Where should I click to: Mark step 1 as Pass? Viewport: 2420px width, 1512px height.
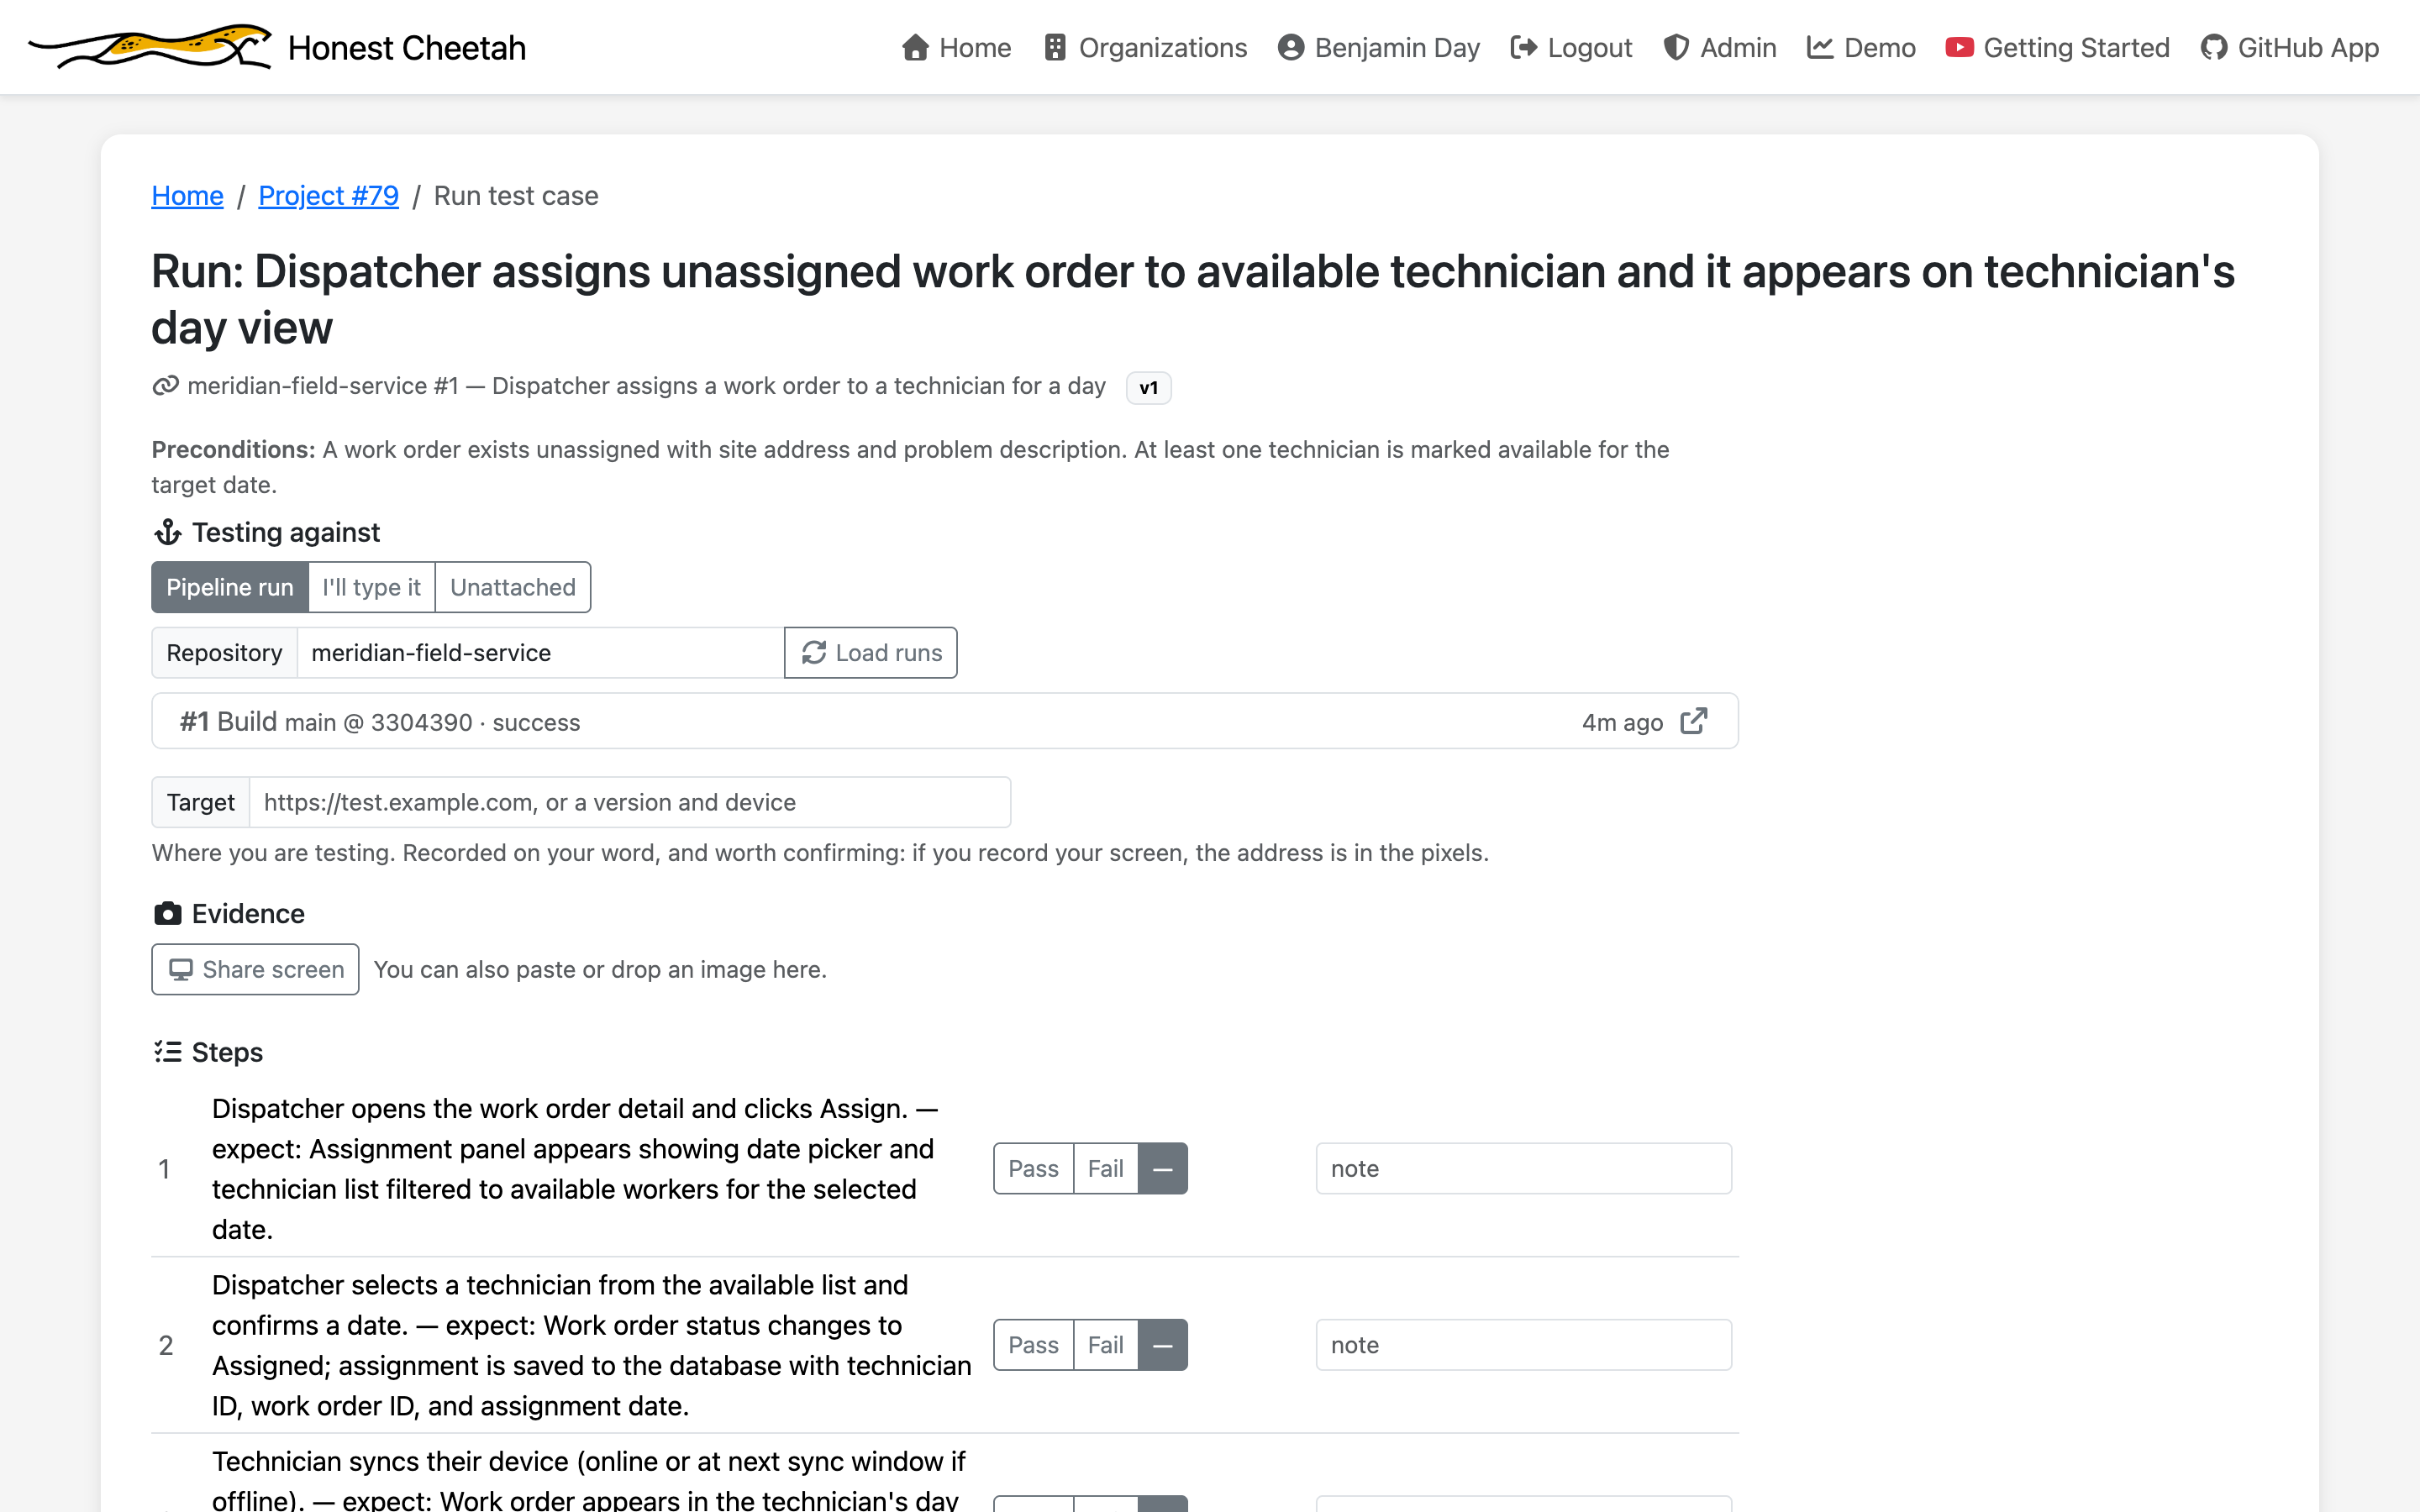(1033, 1168)
